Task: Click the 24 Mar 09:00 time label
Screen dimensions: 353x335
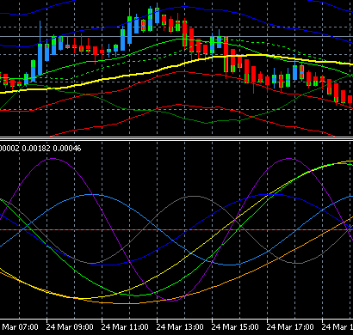Action: [x=70, y=327]
